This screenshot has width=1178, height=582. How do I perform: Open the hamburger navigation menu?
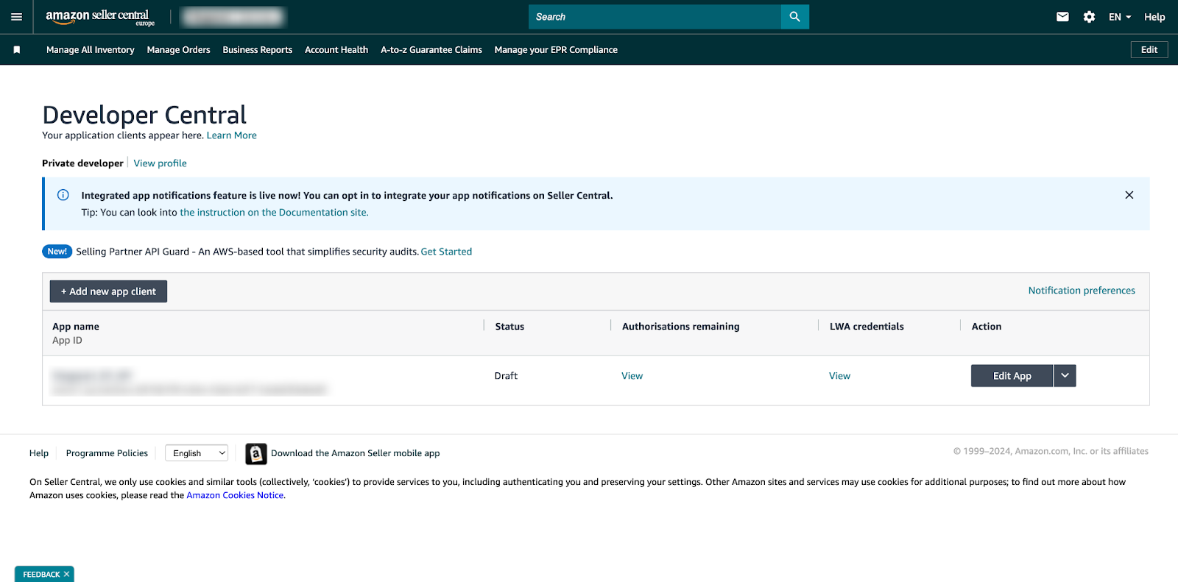point(16,17)
